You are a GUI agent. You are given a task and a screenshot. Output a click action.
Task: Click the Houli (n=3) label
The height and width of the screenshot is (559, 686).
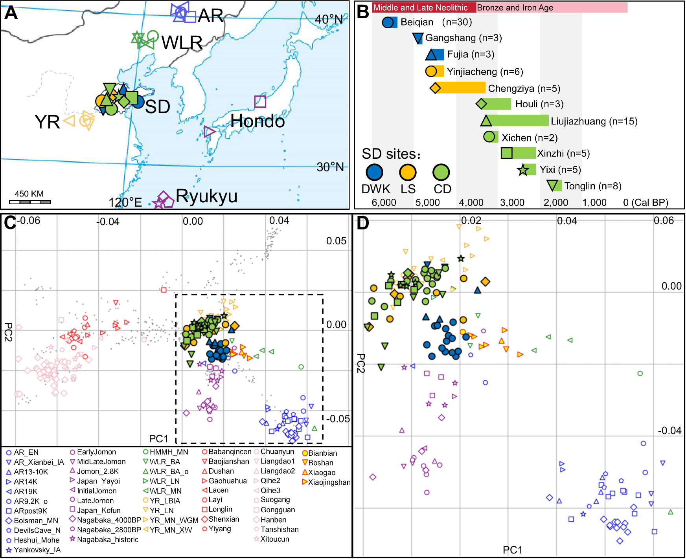[539, 104]
